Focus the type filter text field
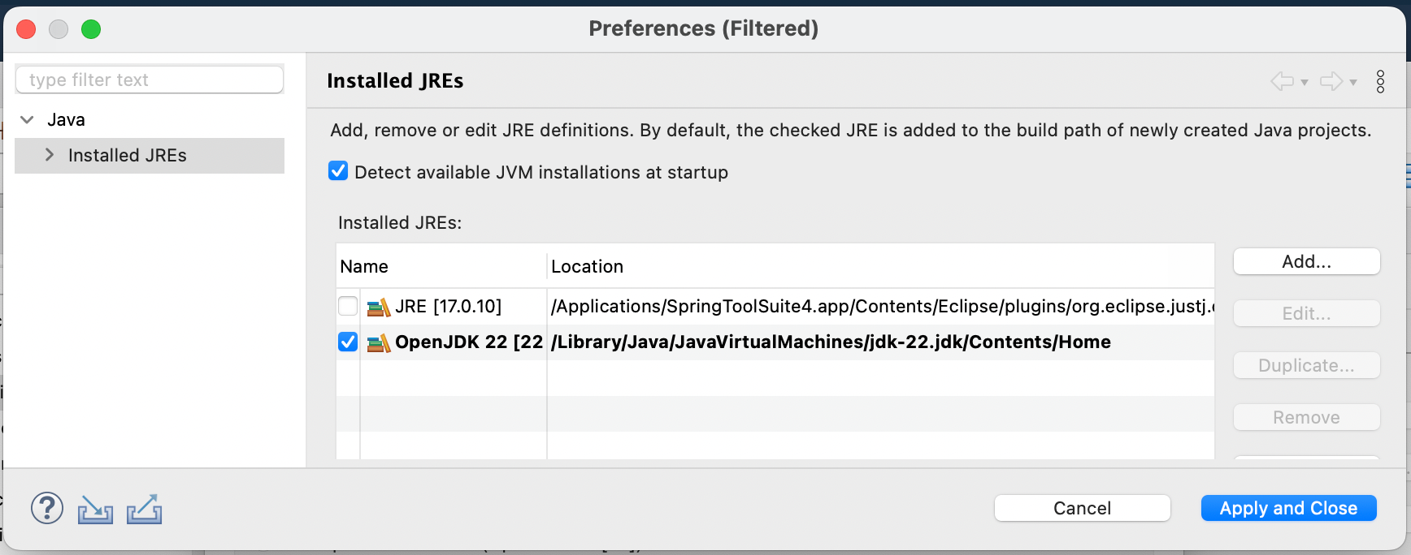The image size is (1411, 555). pyautogui.click(x=150, y=80)
